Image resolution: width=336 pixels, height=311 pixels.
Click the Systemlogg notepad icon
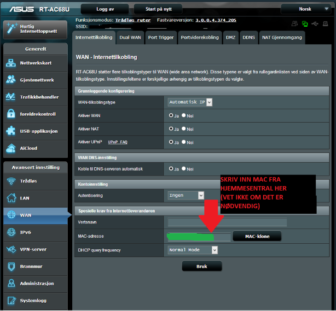12,300
